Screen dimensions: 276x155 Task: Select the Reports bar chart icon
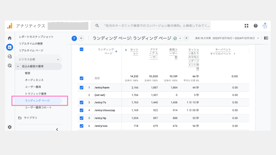pos(10,47)
